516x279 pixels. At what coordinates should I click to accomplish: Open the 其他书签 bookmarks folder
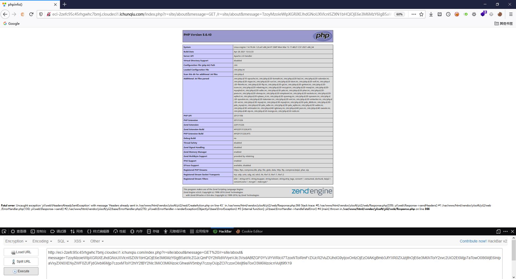[x=504, y=23]
